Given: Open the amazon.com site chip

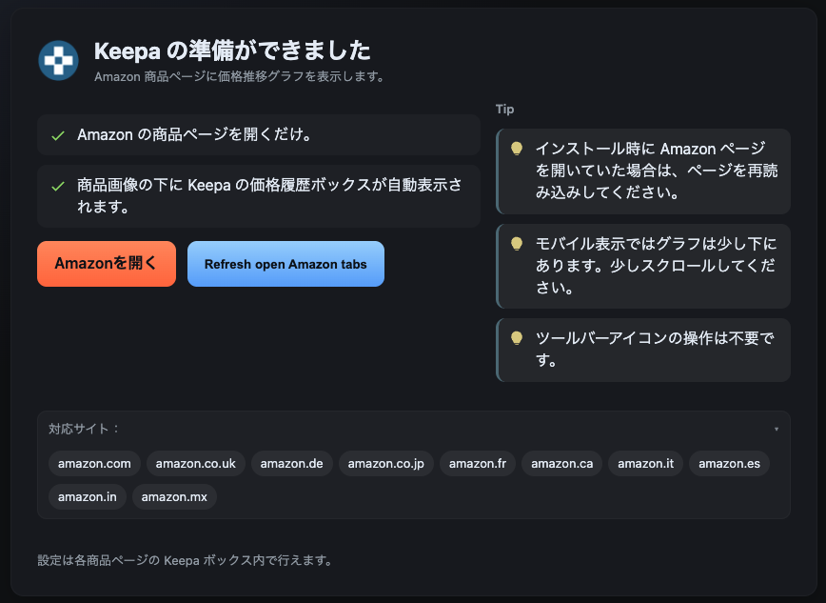Looking at the screenshot, I should 94,464.
